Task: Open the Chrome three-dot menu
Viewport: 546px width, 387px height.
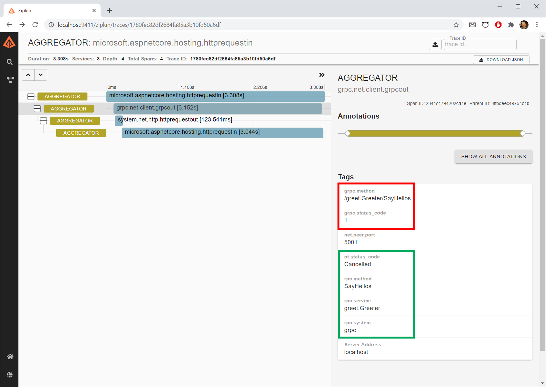Action: pyautogui.click(x=537, y=25)
